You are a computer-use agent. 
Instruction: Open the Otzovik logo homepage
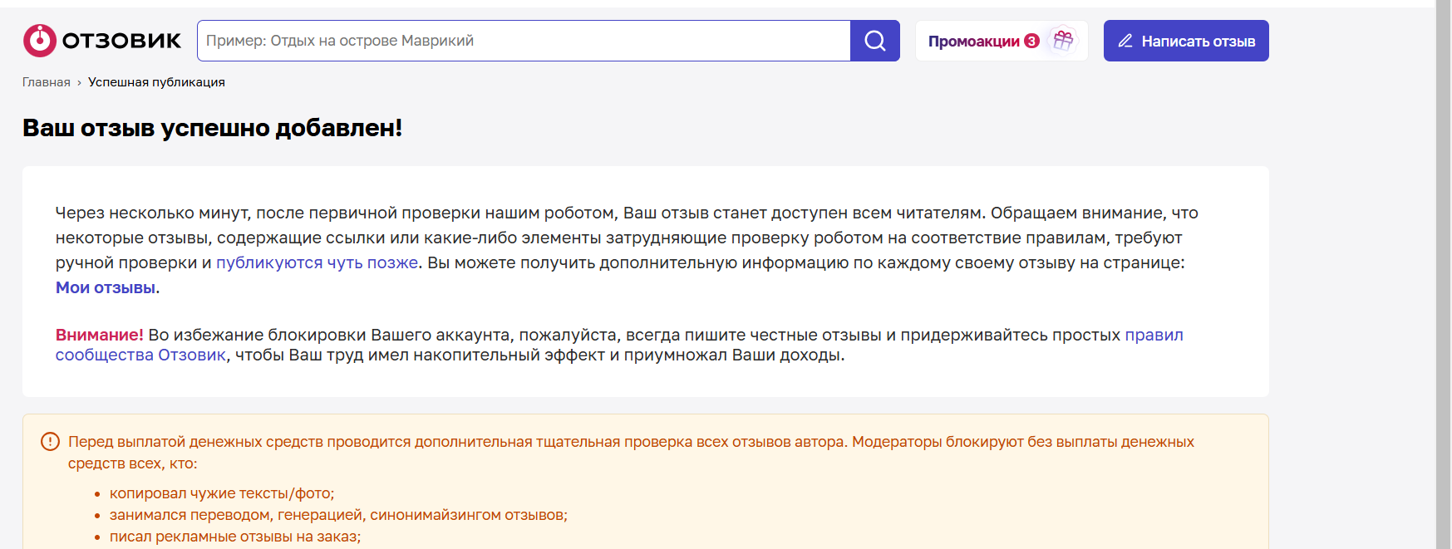pyautogui.click(x=102, y=41)
